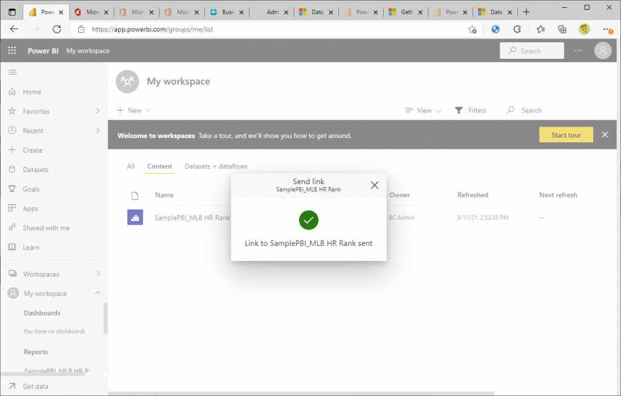
Task: Click the file type column icon
Action: point(135,196)
